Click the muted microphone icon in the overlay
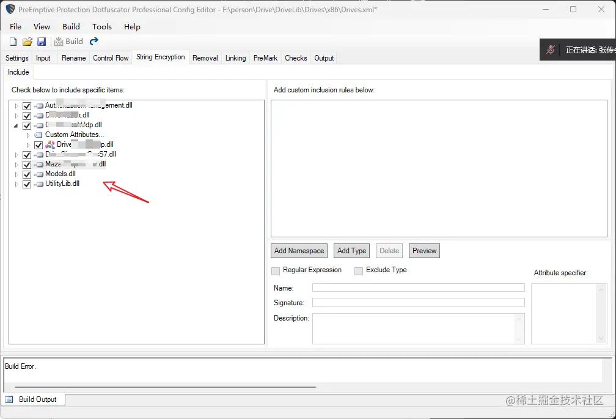The image size is (616, 419). 551,50
